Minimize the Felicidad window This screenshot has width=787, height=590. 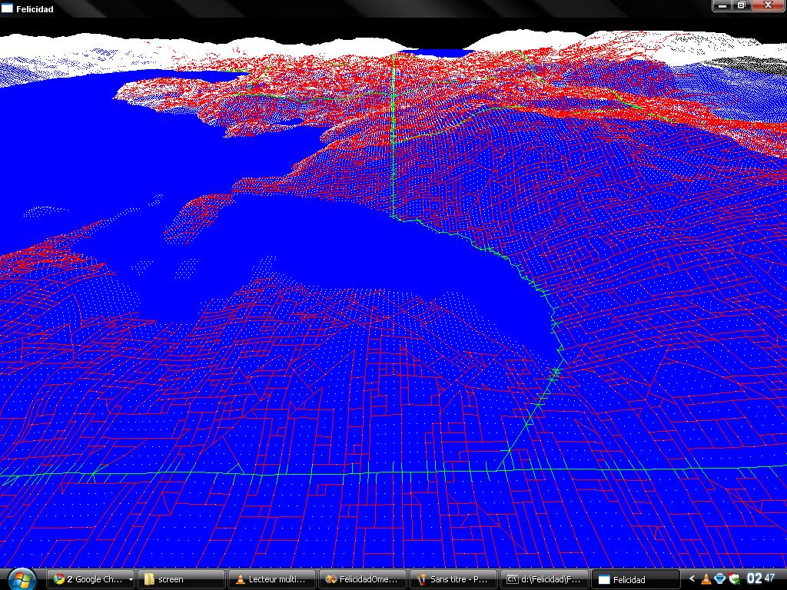pyautogui.click(x=721, y=5)
